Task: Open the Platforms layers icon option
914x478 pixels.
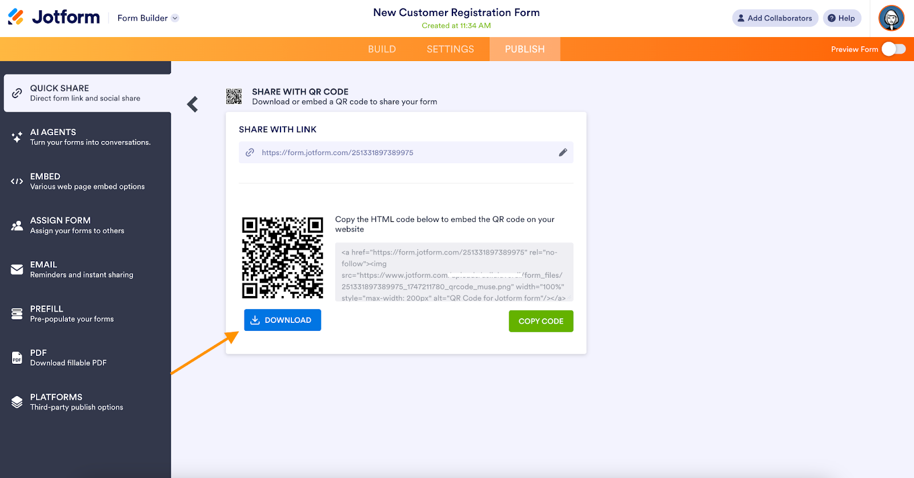Action: [x=17, y=402]
